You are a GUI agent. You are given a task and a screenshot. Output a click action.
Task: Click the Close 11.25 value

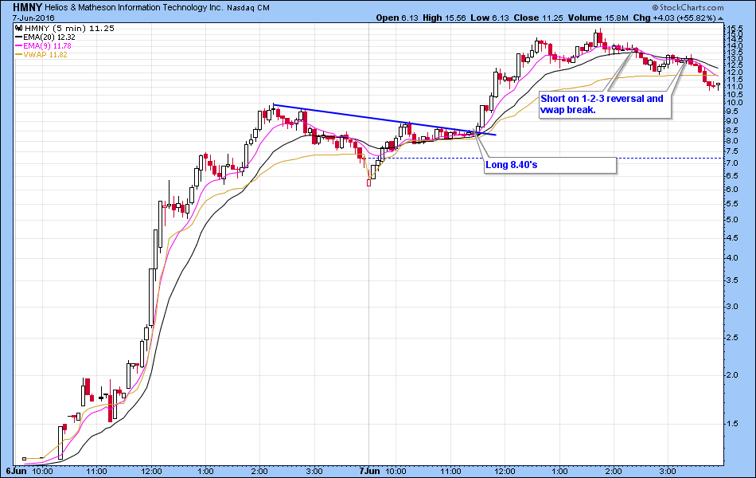click(538, 18)
